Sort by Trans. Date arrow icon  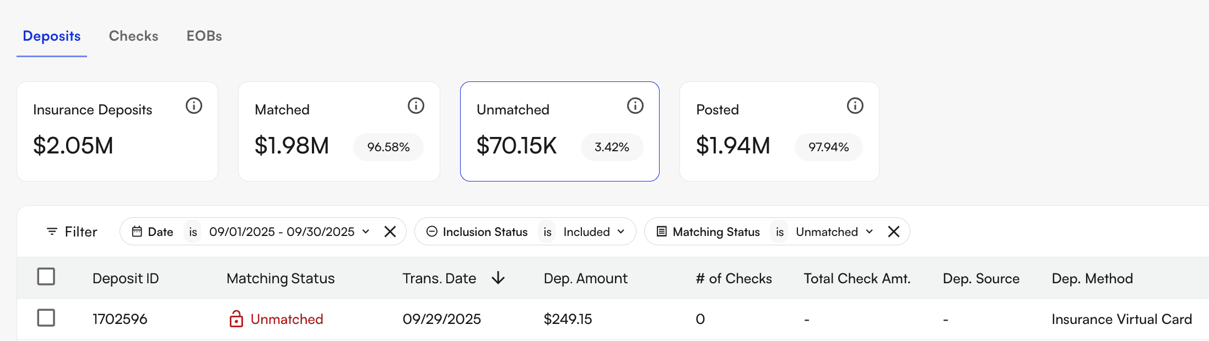(498, 278)
